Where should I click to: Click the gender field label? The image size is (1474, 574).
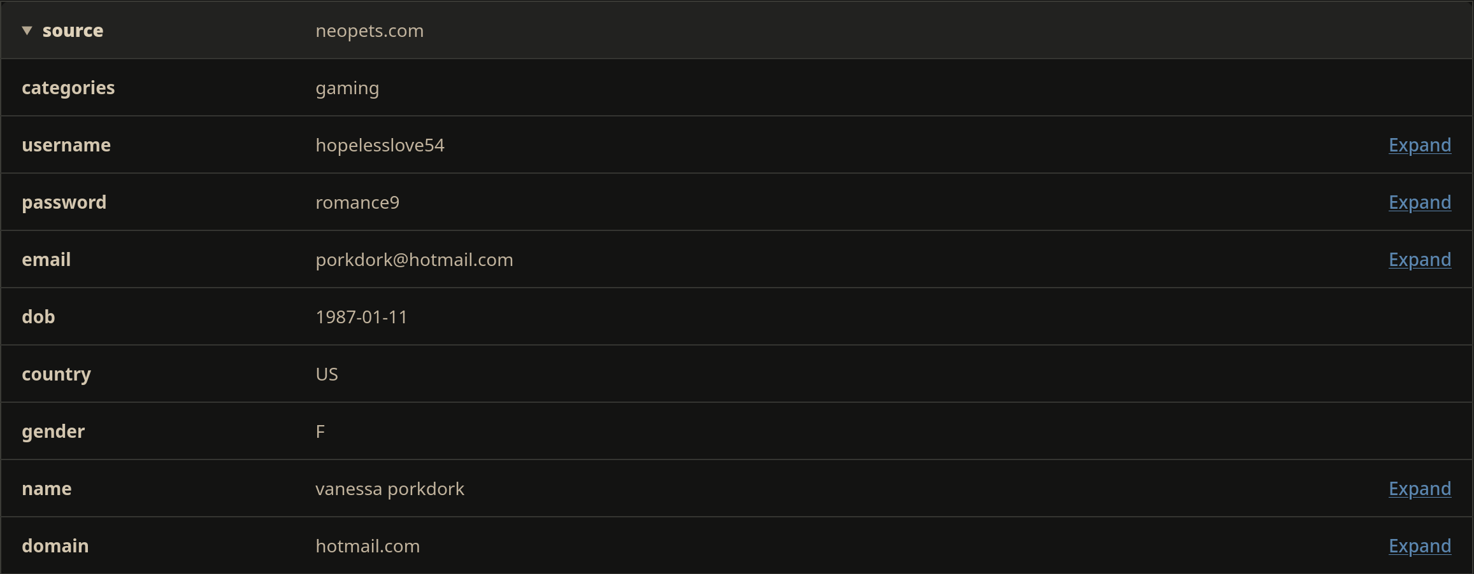click(53, 431)
